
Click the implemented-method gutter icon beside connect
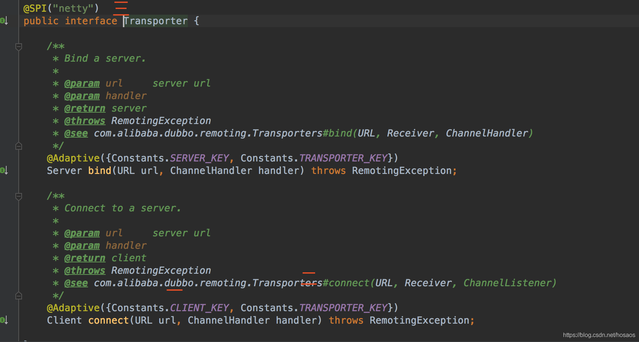pos(4,320)
